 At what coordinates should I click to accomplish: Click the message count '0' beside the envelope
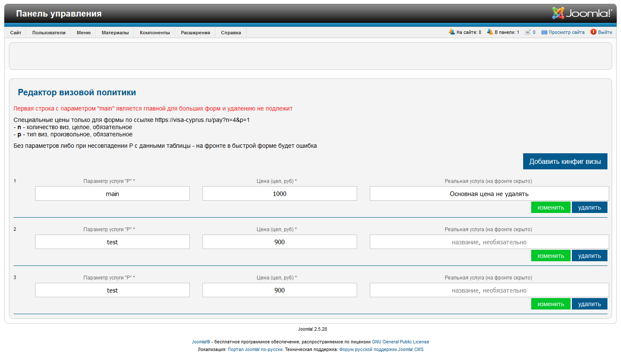click(x=534, y=32)
